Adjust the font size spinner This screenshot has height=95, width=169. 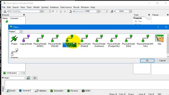(x=50, y=11)
